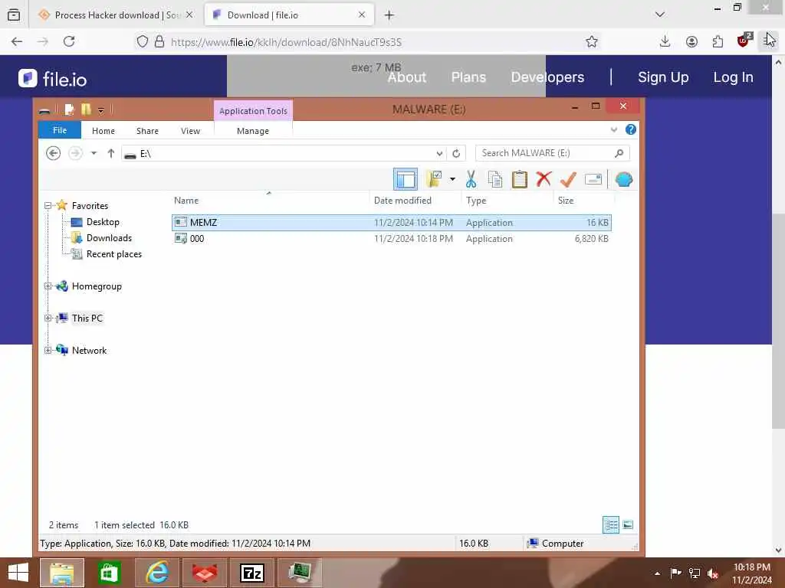Paste using the clipboard toolbar icon
785x588 pixels.
[x=519, y=179]
